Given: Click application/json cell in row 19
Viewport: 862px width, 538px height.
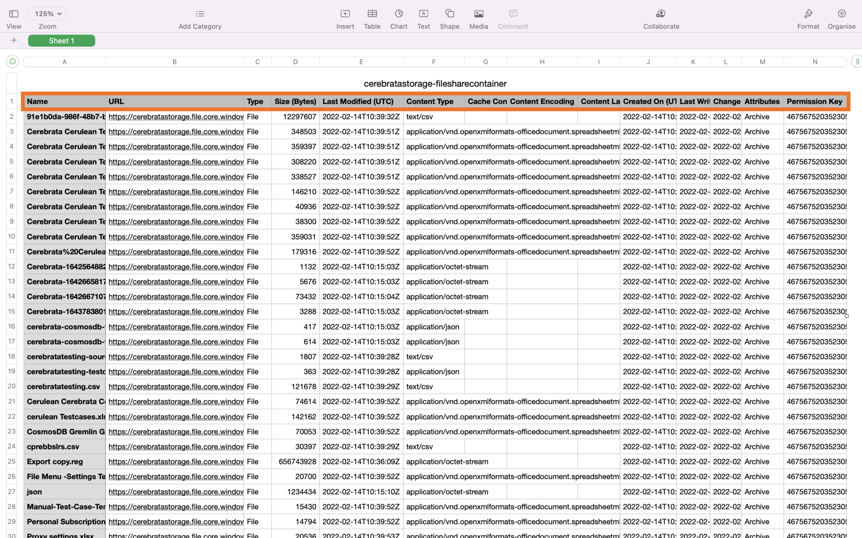Looking at the screenshot, I should [x=434, y=372].
